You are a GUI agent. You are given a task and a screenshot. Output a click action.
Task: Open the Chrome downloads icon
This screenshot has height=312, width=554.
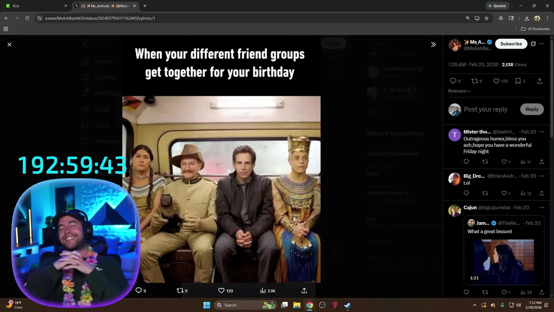527,18
